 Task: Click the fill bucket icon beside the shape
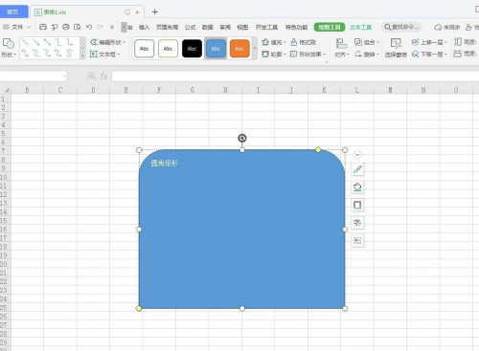[x=357, y=187]
